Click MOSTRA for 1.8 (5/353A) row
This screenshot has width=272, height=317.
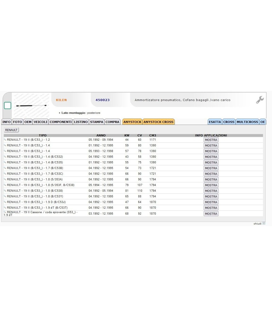(x=211, y=180)
